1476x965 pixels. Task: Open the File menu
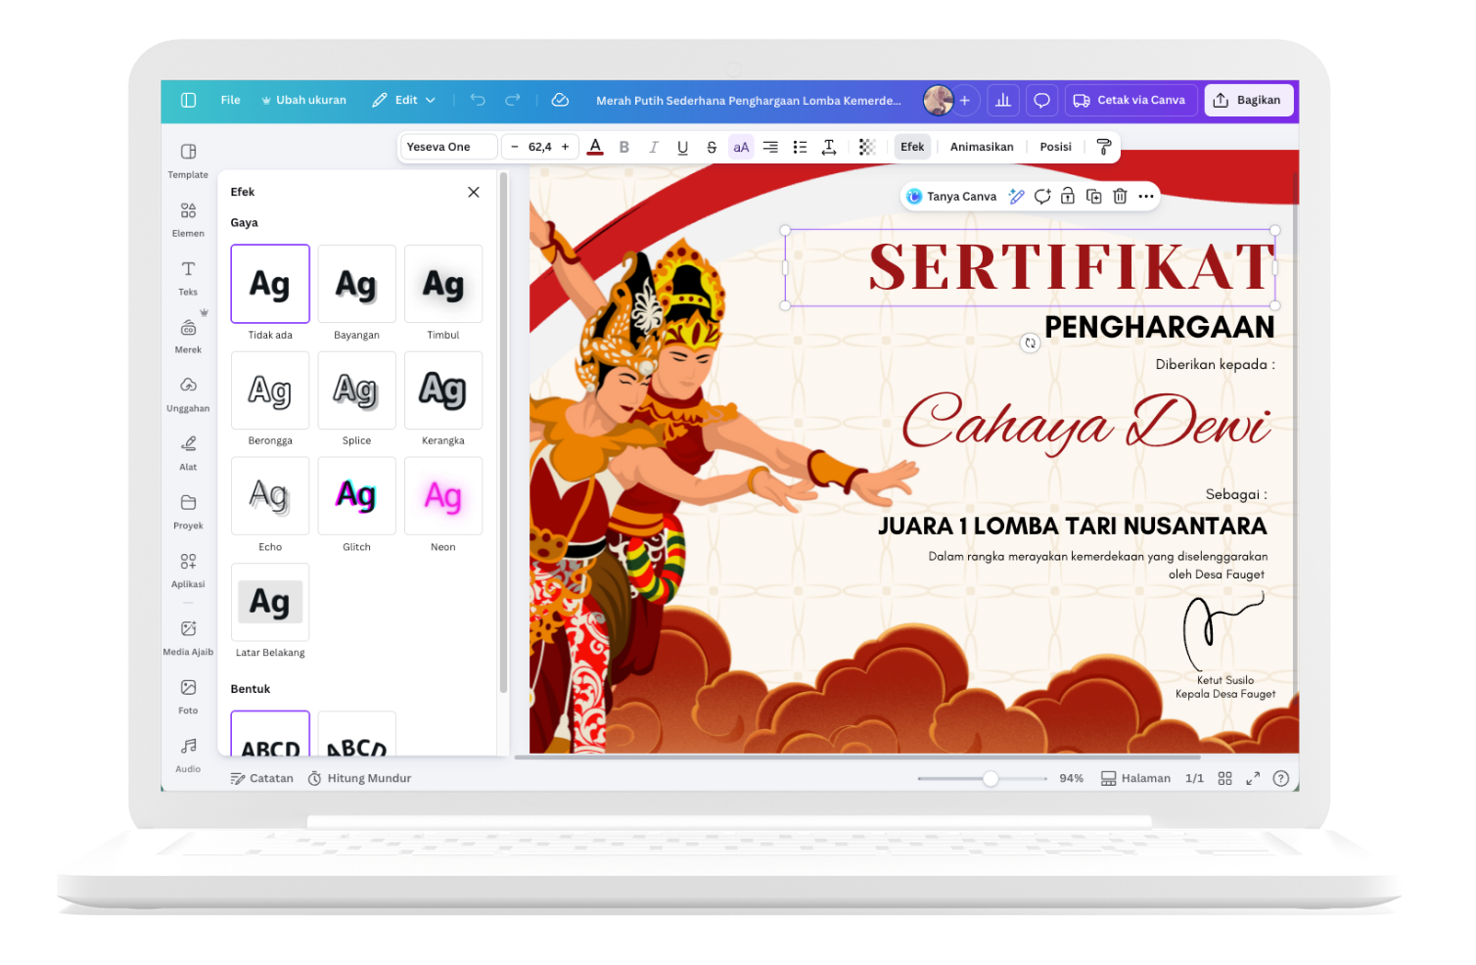click(x=230, y=100)
